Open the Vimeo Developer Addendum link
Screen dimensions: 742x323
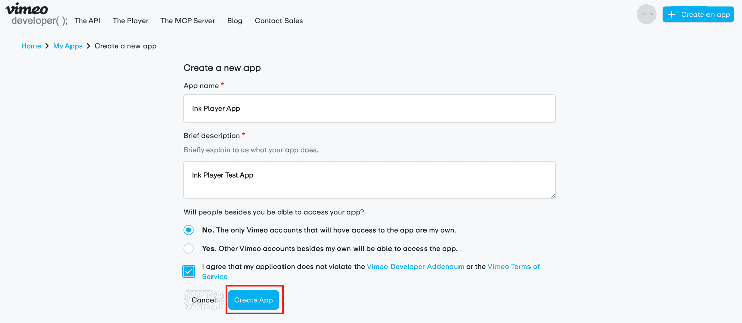415,266
